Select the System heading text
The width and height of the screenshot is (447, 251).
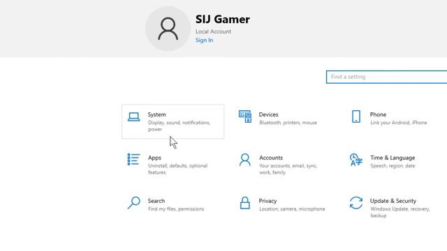coord(156,114)
